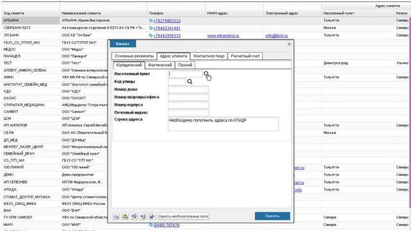Open the phone link +78482341481
This screenshot has height=231, width=411.
[167, 28]
